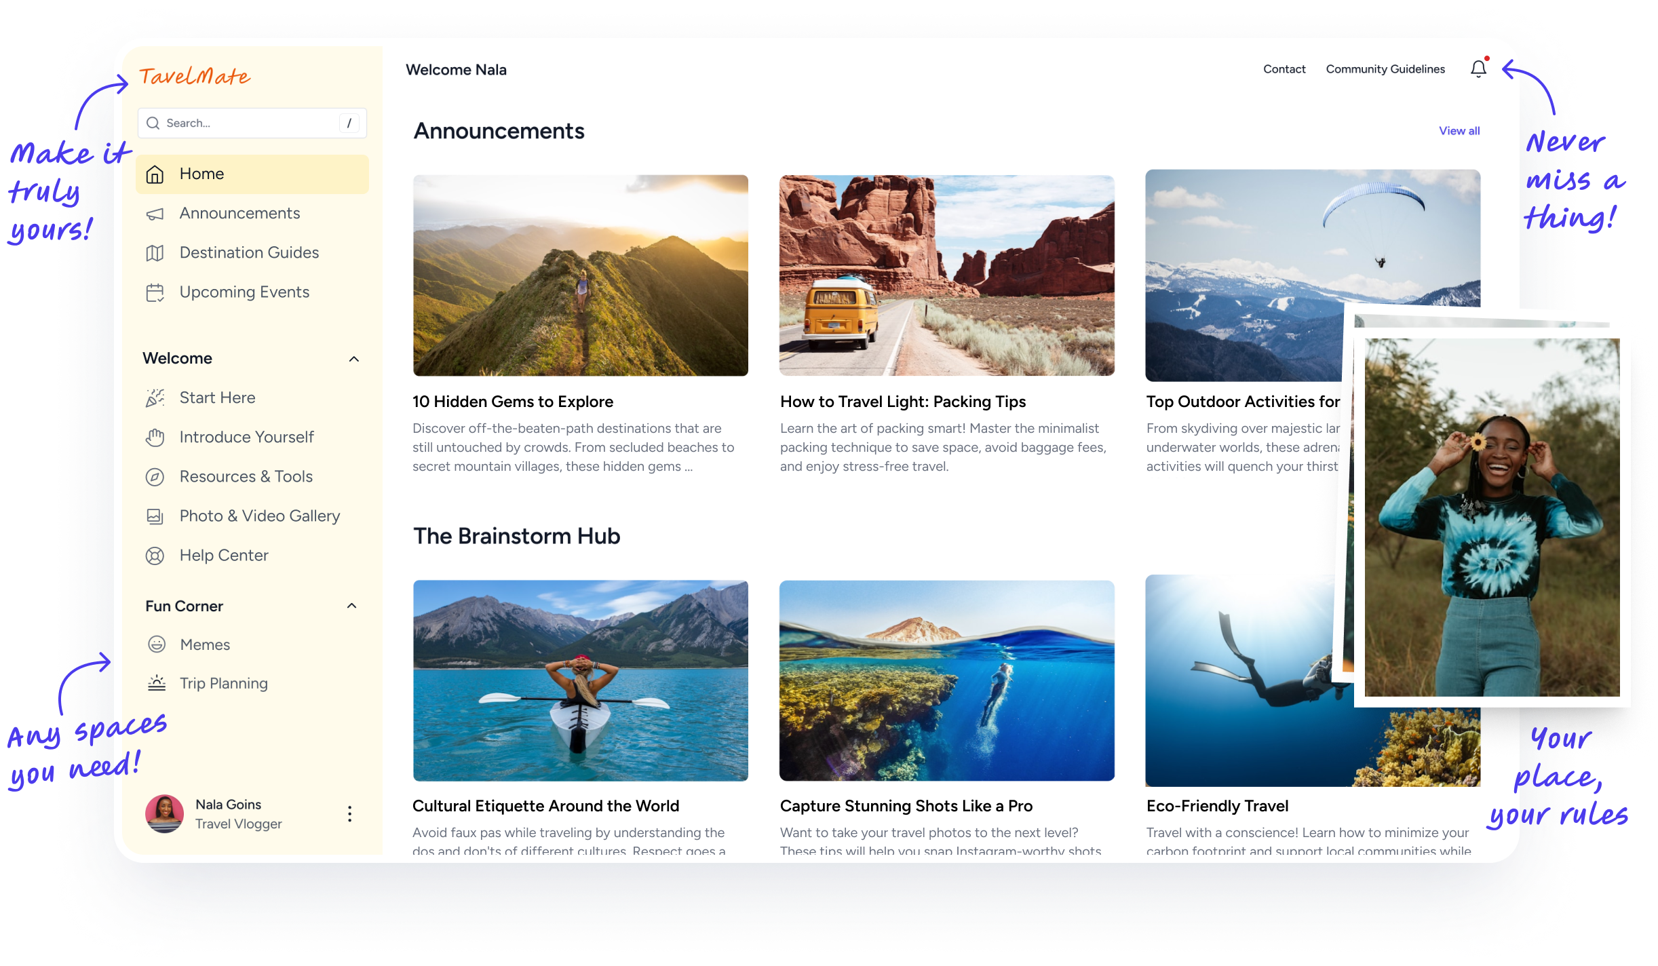Click the kayaker on lake thumbnail

(x=581, y=680)
